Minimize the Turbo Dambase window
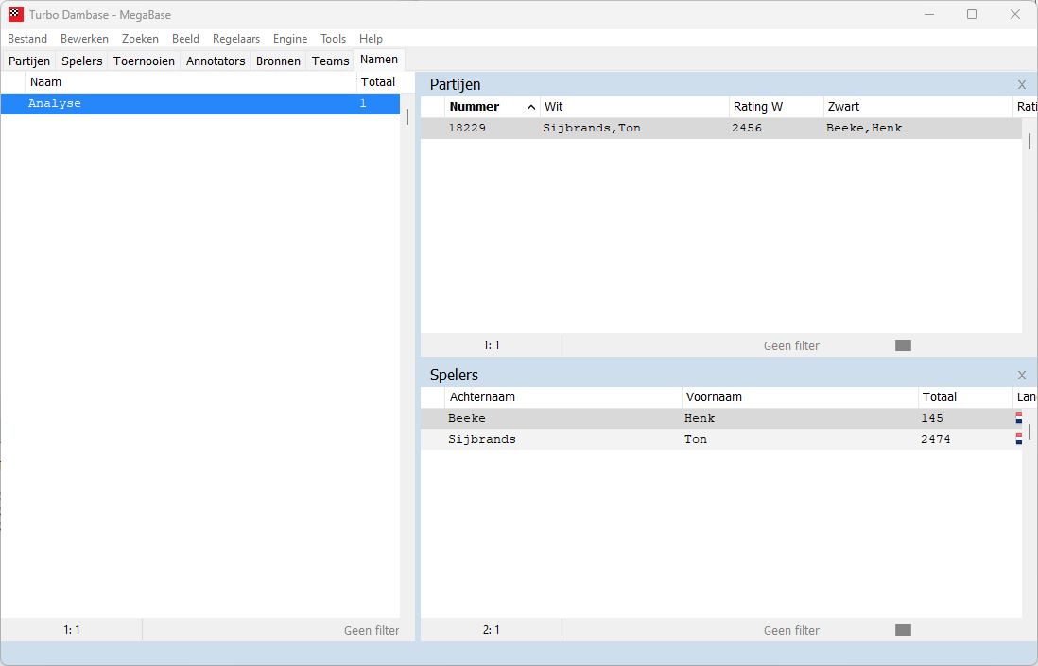The width and height of the screenshot is (1038, 666). 929,14
